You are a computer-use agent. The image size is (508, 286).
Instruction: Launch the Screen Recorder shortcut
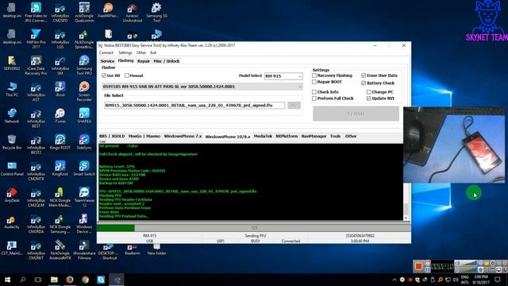[x=84, y=91]
